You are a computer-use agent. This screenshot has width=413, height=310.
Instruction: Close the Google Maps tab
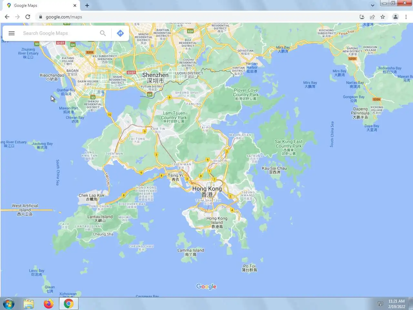[x=75, y=5]
